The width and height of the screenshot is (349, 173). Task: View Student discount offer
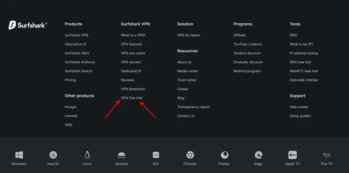point(247,53)
